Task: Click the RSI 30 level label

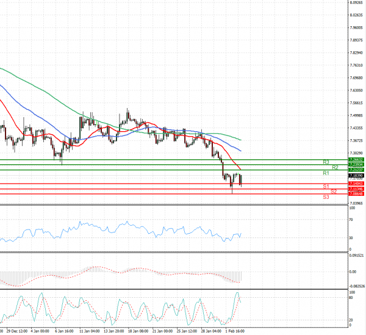Action: point(351,237)
